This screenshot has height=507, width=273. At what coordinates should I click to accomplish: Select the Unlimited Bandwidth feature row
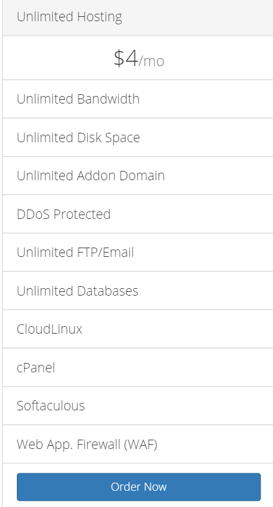click(x=138, y=99)
